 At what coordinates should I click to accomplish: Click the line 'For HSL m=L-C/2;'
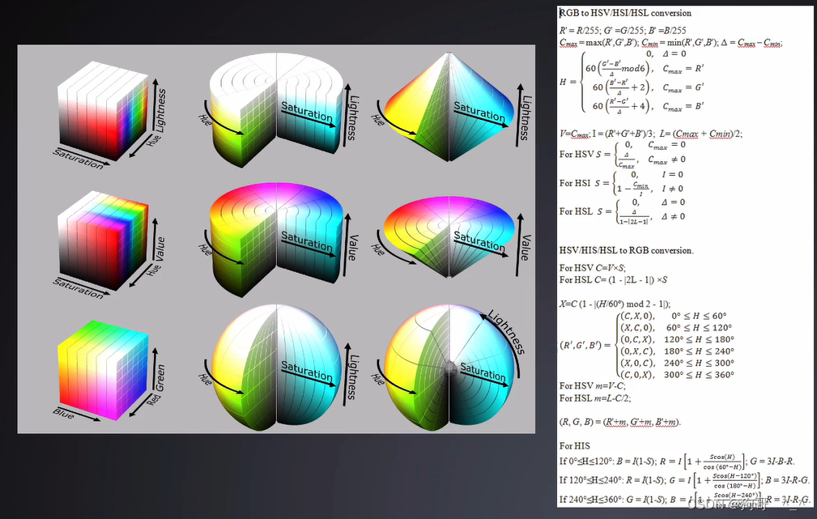point(595,398)
